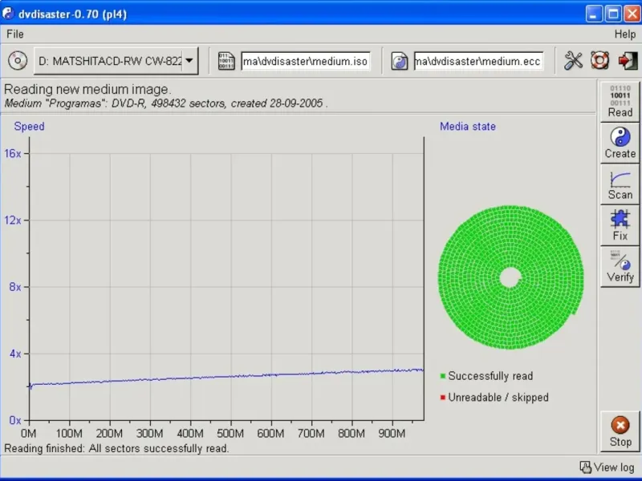Click the red Unreadable / skipped swatch
The image size is (642, 481).
click(x=443, y=397)
